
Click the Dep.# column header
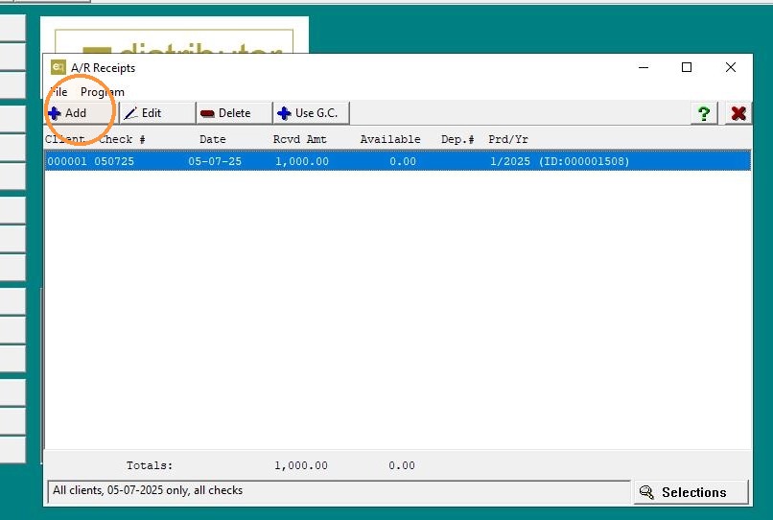click(x=457, y=139)
